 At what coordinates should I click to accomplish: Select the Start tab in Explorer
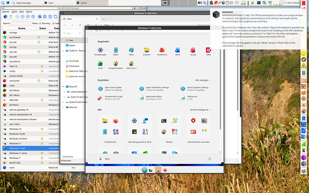(80, 19)
